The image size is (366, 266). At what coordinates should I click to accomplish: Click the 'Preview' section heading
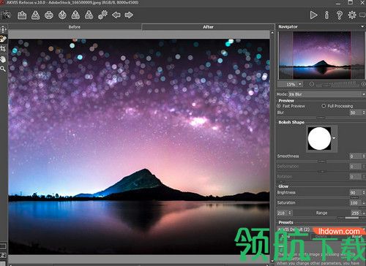point(286,101)
